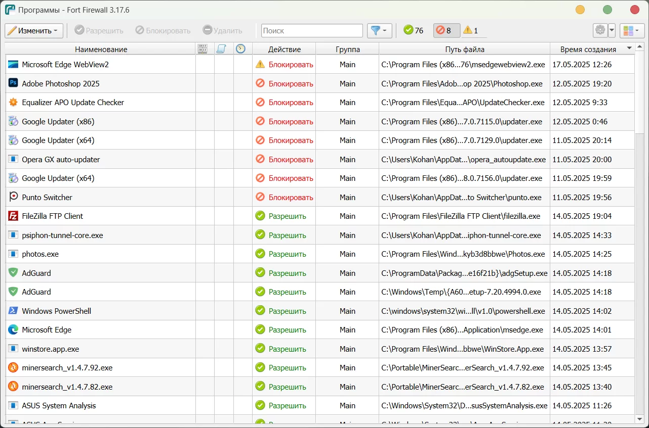This screenshot has height=428, width=649.
Task: Click the warning icon in WebView2 row
Action: (x=260, y=64)
